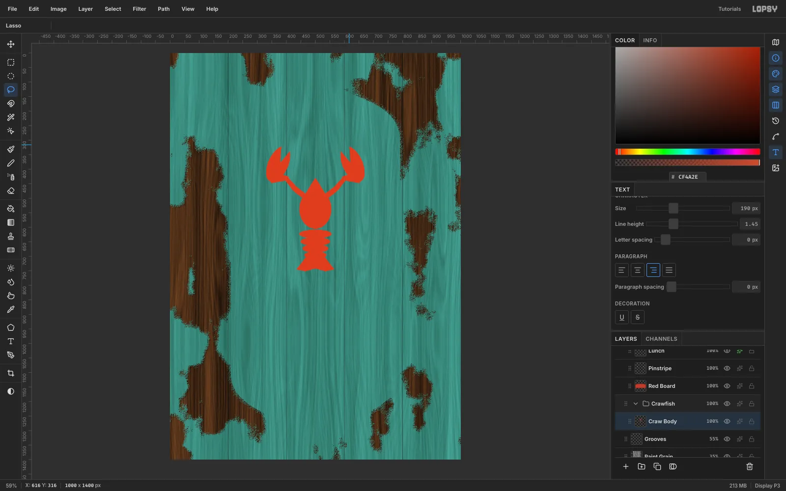Viewport: 786px width, 491px height.
Task: Select the Magnetic Lasso tool
Action: pyautogui.click(x=11, y=104)
